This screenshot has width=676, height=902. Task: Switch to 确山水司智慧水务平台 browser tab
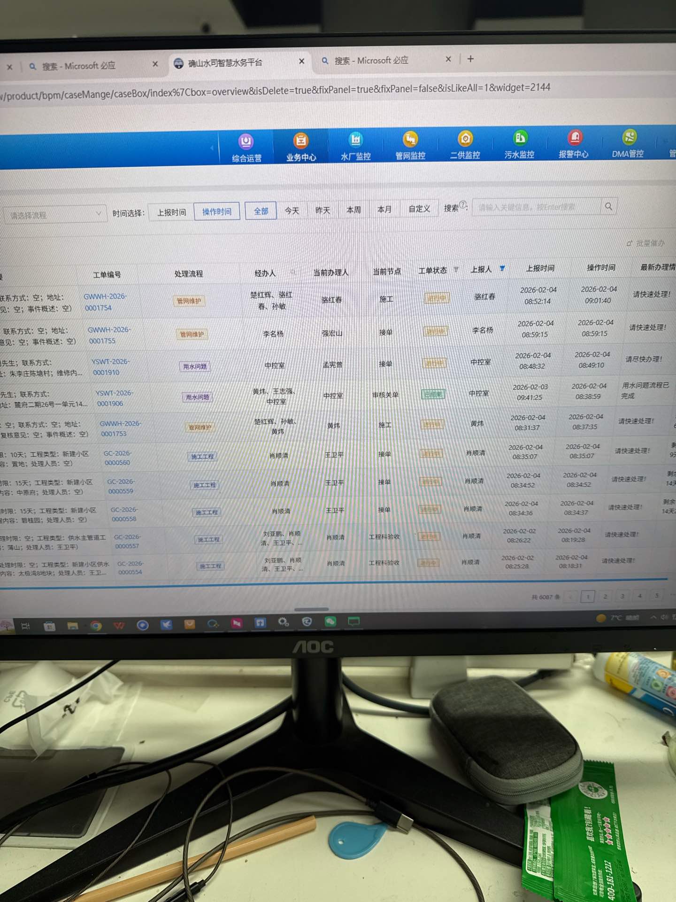[225, 62]
